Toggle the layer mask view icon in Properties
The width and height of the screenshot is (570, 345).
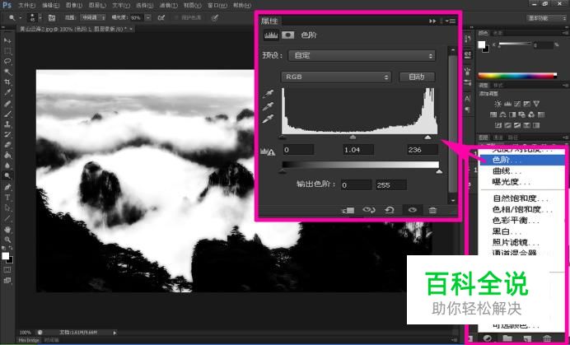click(288, 35)
